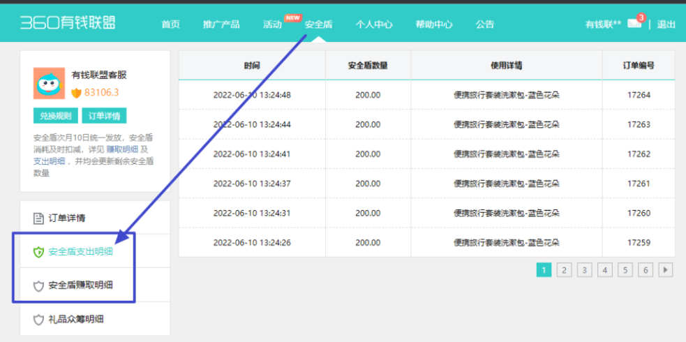The image size is (686, 342).
Task: Select 安全盾赚取明细 in sidebar menu
Action: (x=95, y=286)
